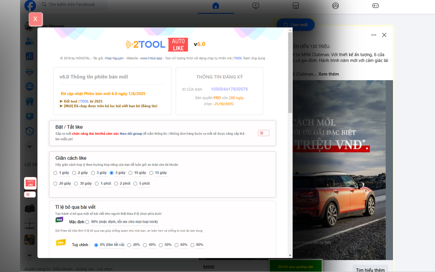Select 15 giây like interval
This screenshot has width=435, height=272.
tap(151, 173)
